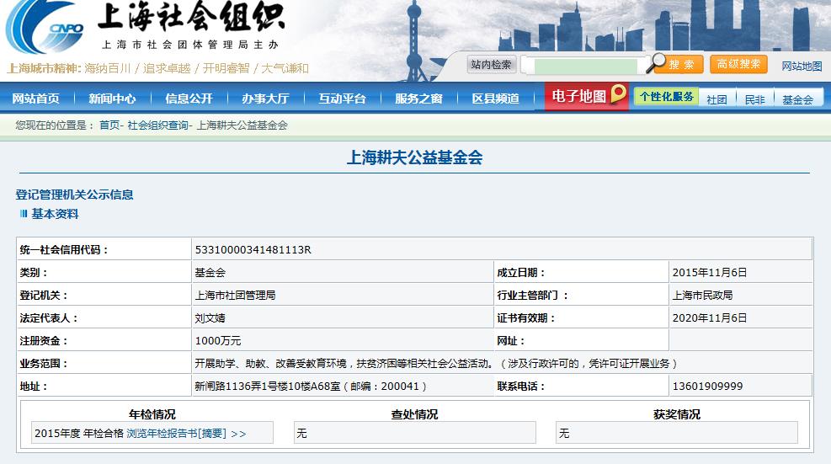Click the 首页 breadcrumb link
Image resolution: width=831 pixels, height=464 pixels.
point(109,125)
